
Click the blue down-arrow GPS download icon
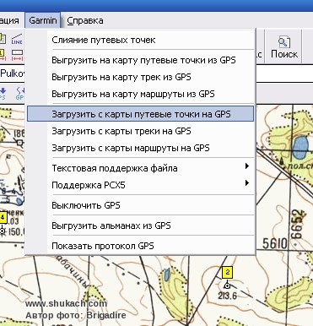3,94
